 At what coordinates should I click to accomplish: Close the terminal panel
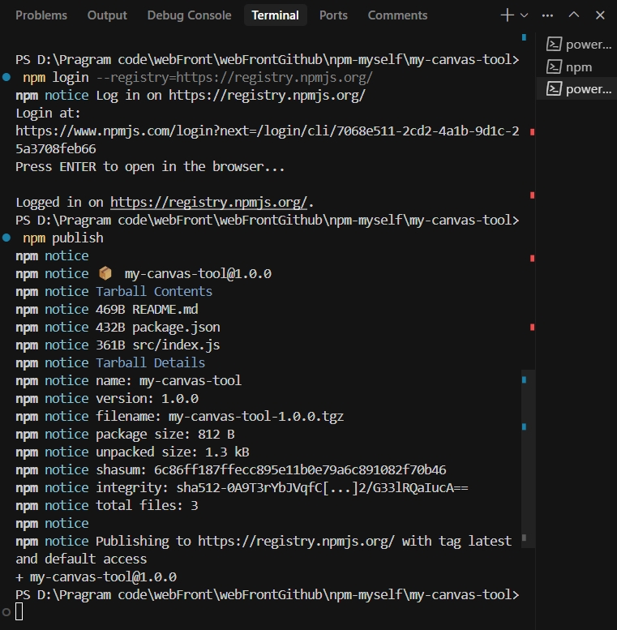(x=599, y=15)
